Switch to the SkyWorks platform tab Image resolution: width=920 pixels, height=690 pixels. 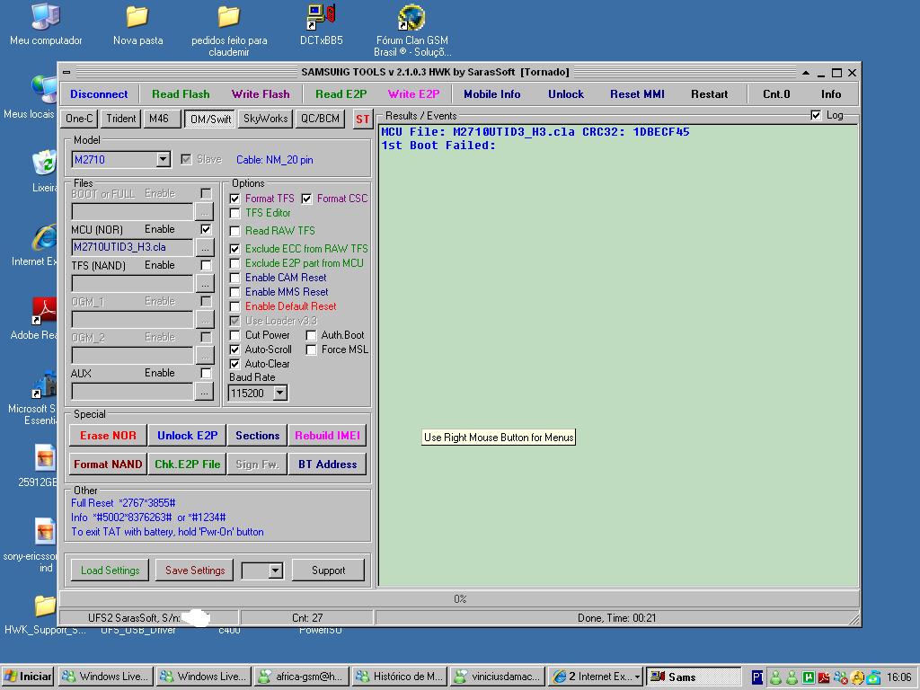pyautogui.click(x=265, y=119)
